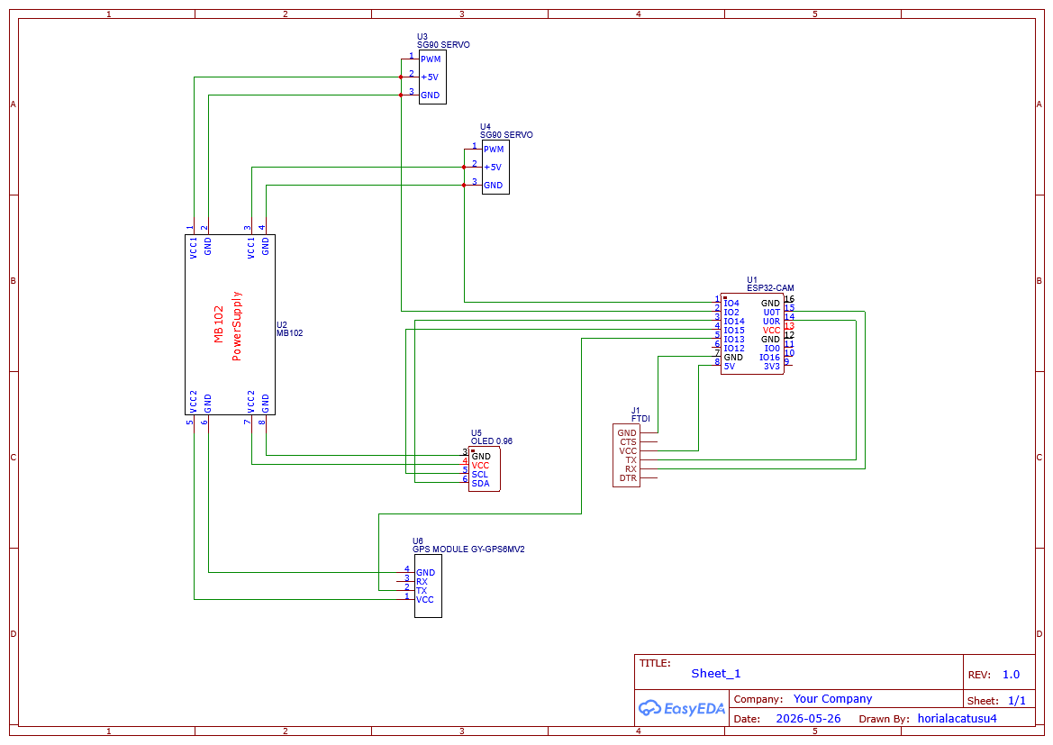
Task: Click the Sheet 1/1 value
Action: [x=1017, y=701]
